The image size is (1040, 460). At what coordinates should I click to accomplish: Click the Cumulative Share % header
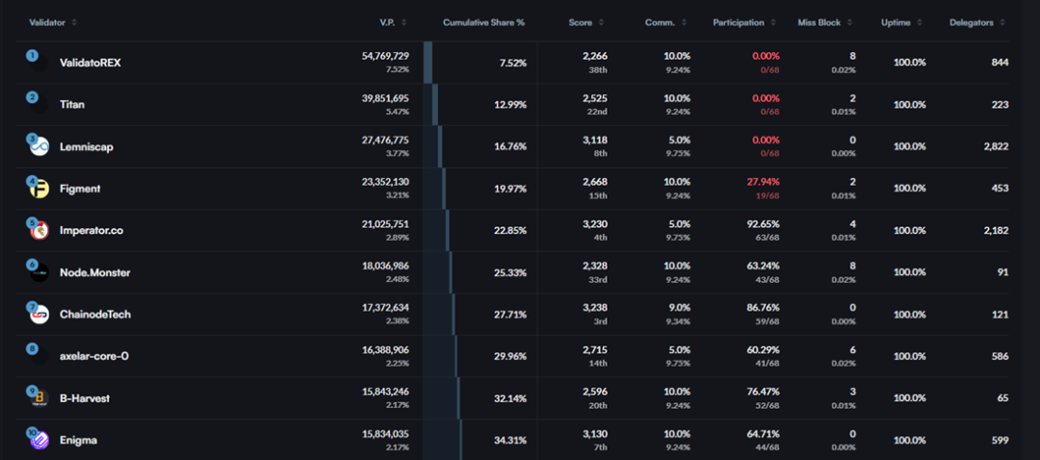tap(483, 22)
